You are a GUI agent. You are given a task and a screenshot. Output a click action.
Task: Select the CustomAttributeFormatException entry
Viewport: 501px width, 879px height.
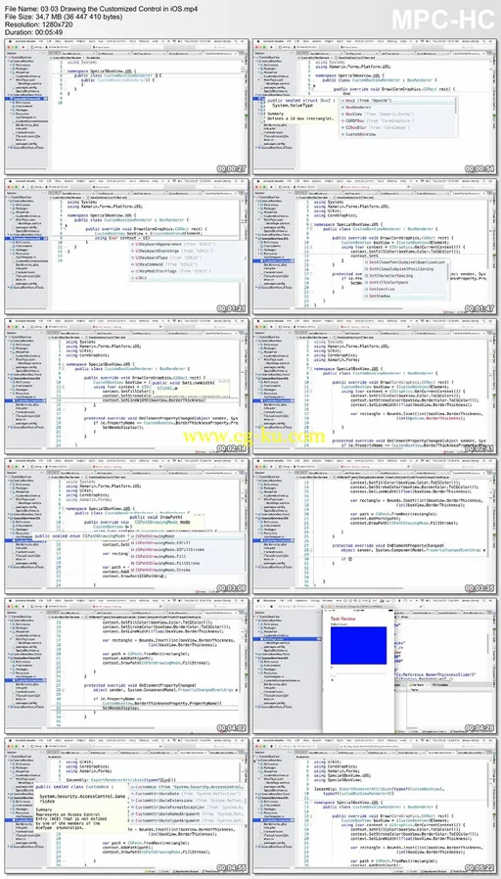pyautogui.click(x=187, y=808)
